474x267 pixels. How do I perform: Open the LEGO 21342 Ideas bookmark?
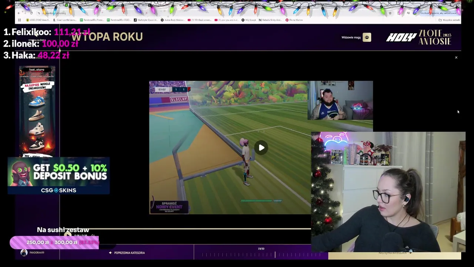[39, 20]
